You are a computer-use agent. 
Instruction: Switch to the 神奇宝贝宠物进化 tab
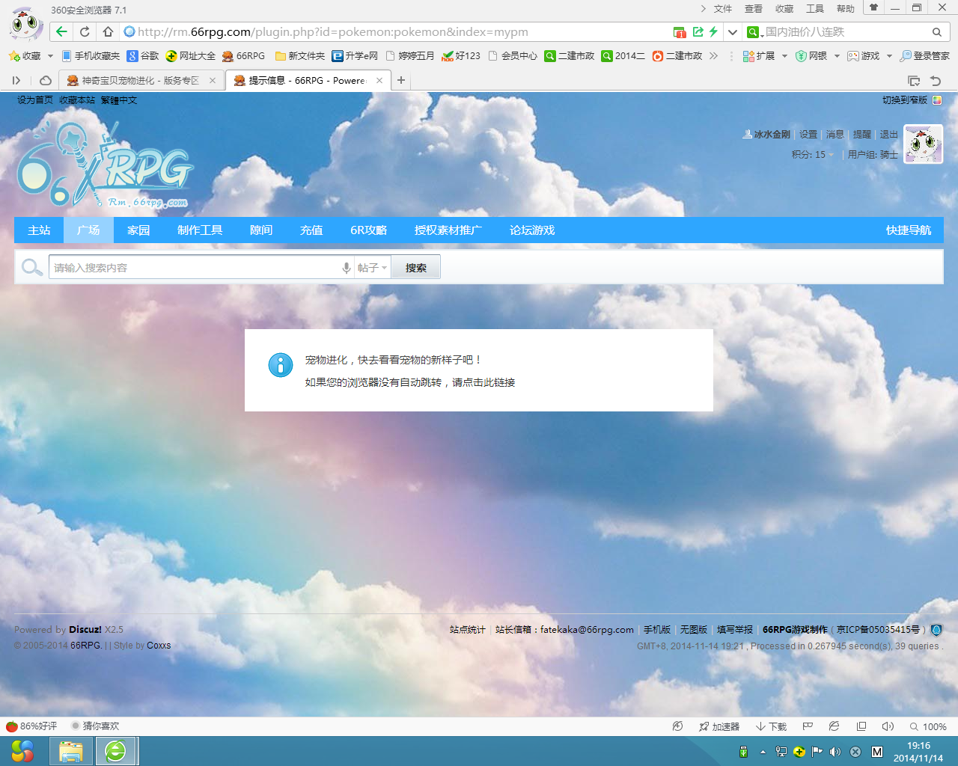click(141, 80)
